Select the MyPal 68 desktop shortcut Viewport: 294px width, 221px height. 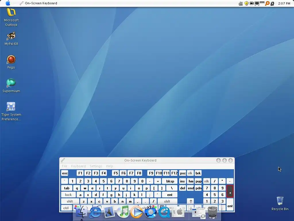coord(11,39)
